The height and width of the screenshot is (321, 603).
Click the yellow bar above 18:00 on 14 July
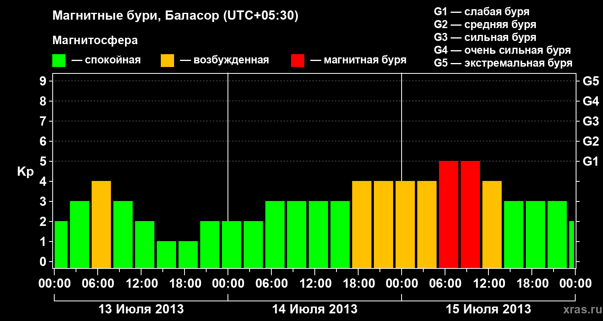point(362,224)
